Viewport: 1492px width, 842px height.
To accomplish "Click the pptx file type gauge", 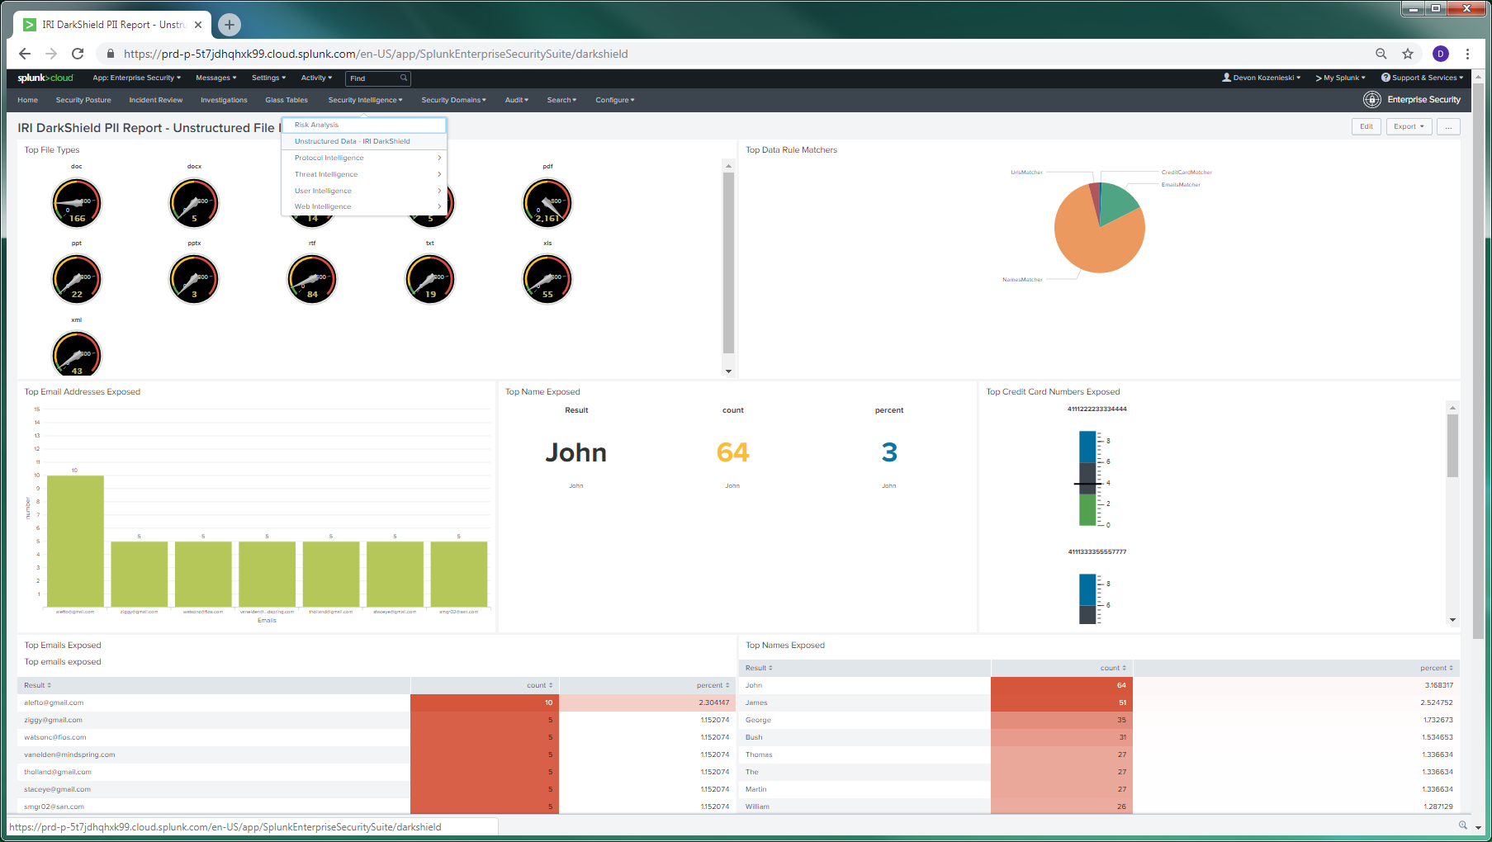I will pyautogui.click(x=194, y=279).
